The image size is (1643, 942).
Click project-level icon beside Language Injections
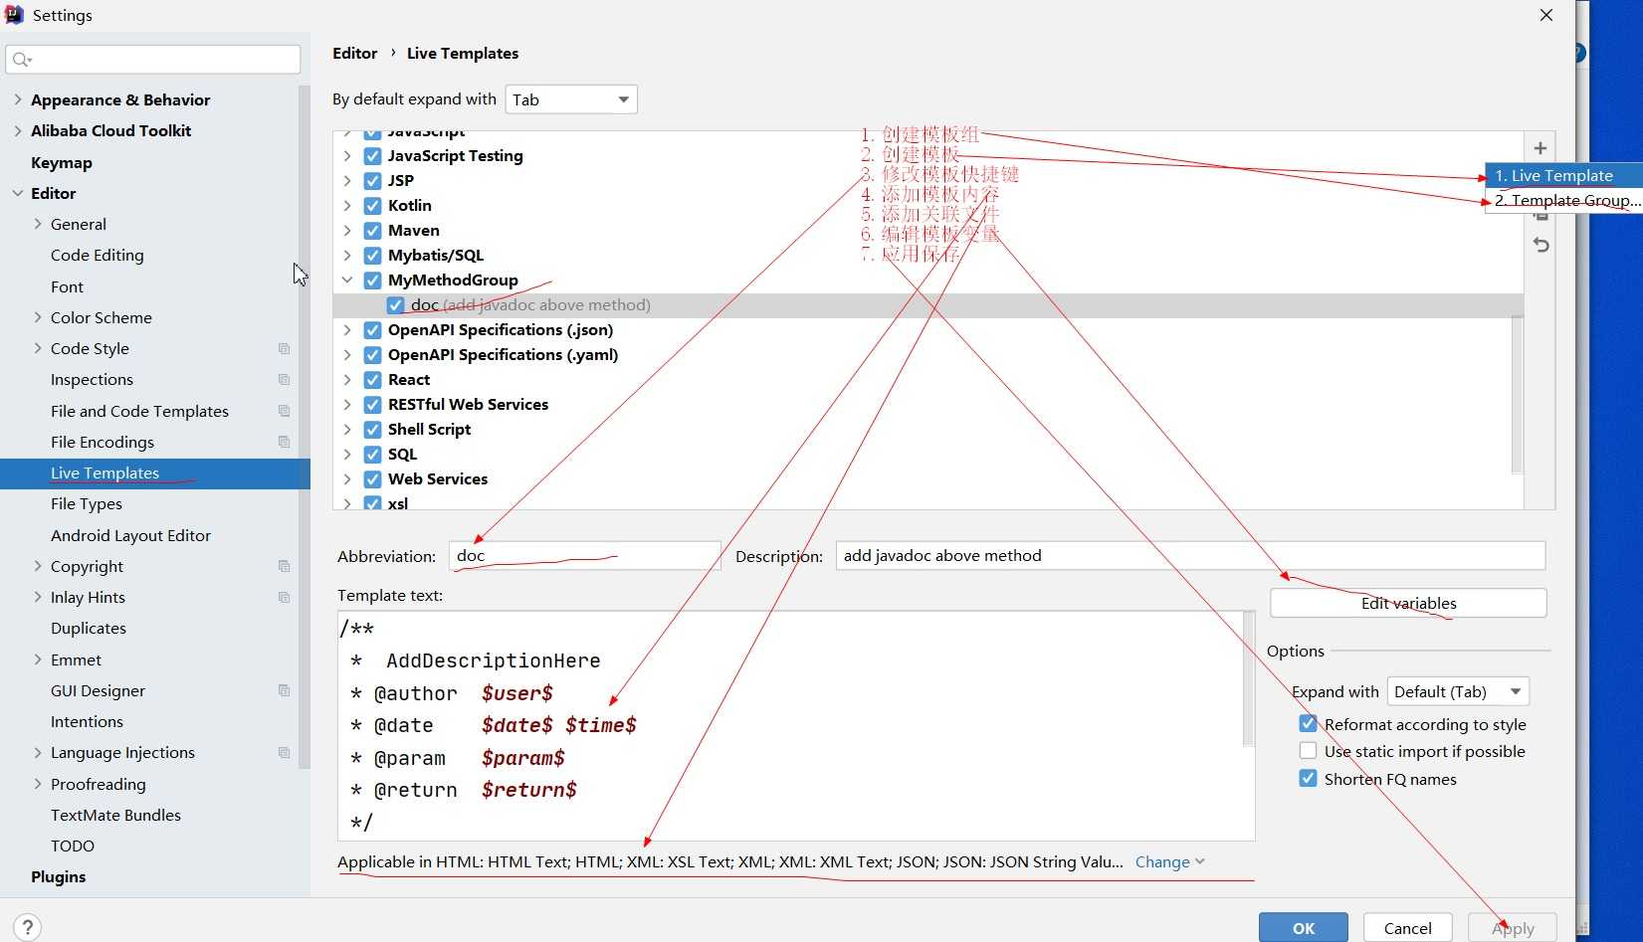pos(284,753)
